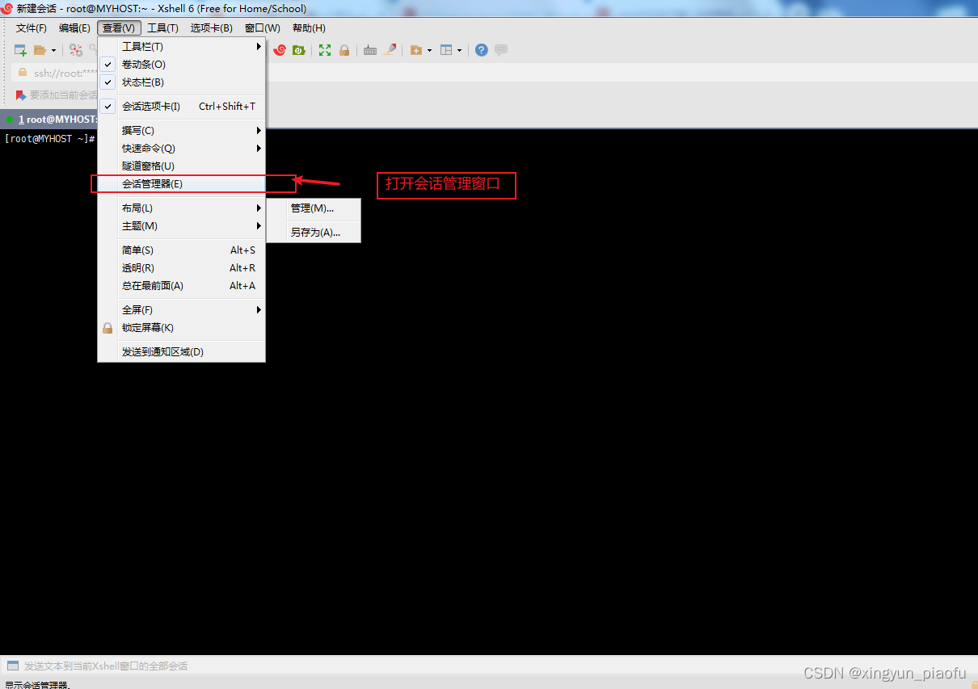Expand the 工具栏(T) submenu
The image size is (978, 689).
pos(182,47)
